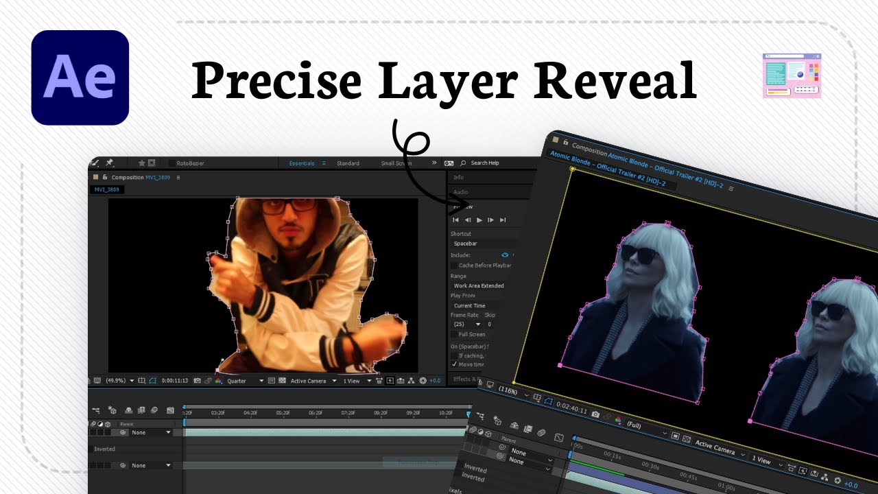The height and width of the screenshot is (494, 878).
Task: Open the (49.9%) magnification dropdown
Action: (119, 381)
